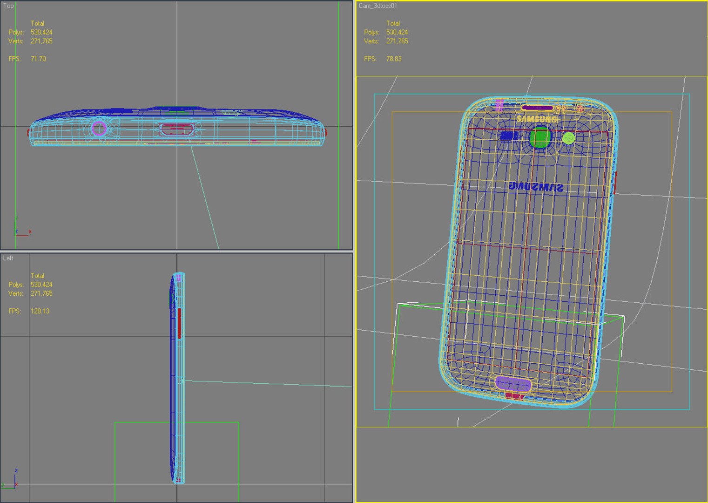Click the "271,765" verts count in Left viewport

click(x=41, y=293)
